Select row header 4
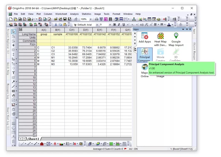 (x=28, y=58)
